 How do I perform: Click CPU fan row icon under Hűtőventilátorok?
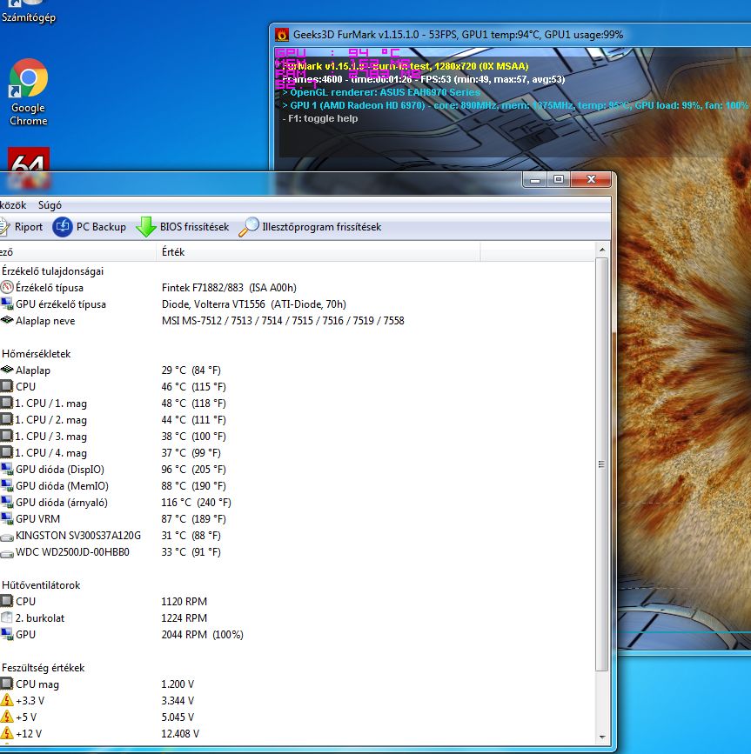point(7,601)
